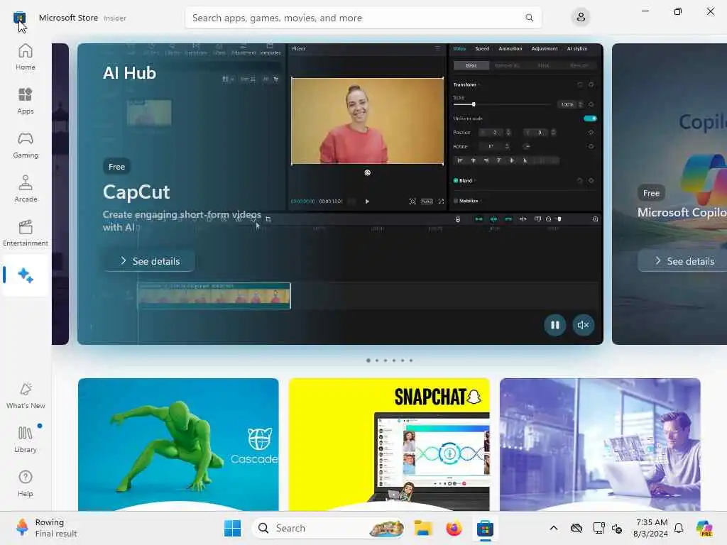Go to the Gaming section

(26, 145)
